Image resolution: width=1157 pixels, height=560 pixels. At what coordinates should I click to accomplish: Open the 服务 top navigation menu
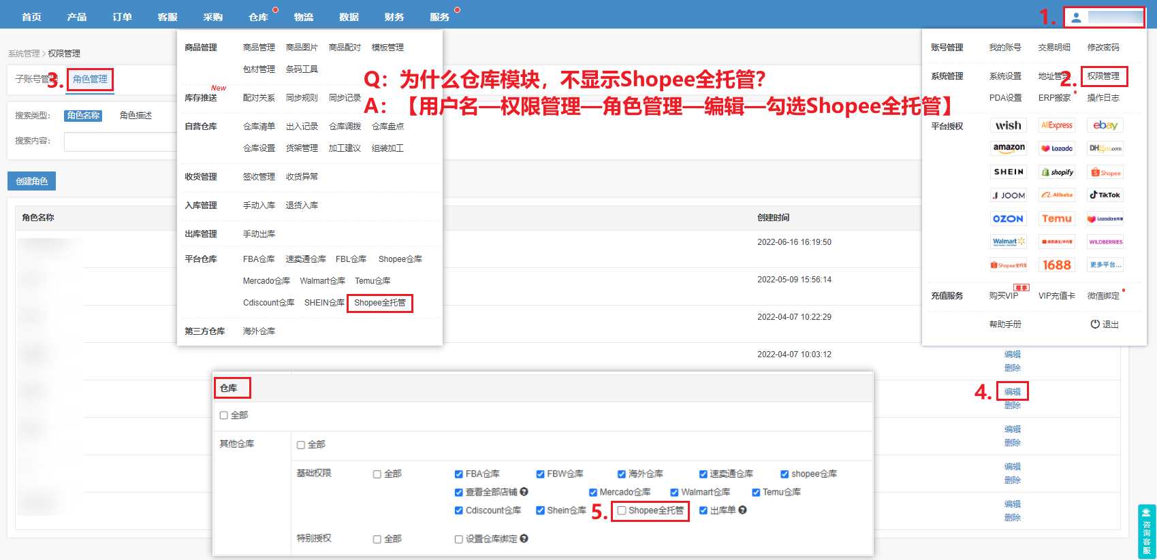pos(439,17)
